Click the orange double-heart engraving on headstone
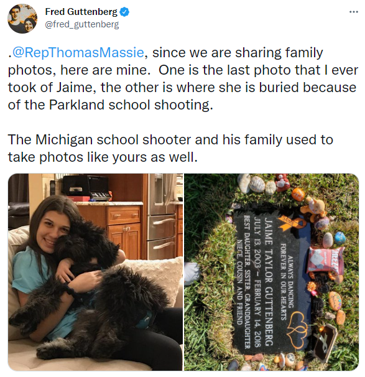365x377 pixels. tap(297, 329)
